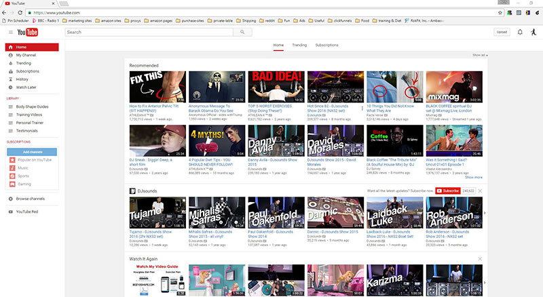Click the History hourglass icon

(x=10, y=79)
